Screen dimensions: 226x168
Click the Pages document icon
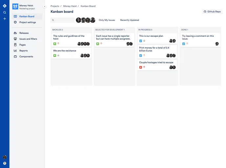15,45
